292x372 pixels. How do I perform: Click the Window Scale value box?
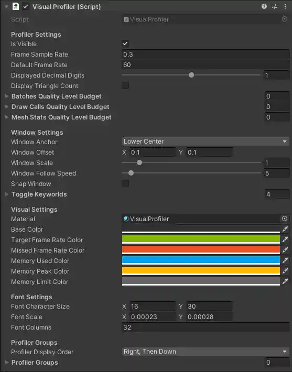277,162
